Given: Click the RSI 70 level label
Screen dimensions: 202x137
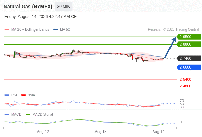Looking at the screenshot, I should point(182,101).
